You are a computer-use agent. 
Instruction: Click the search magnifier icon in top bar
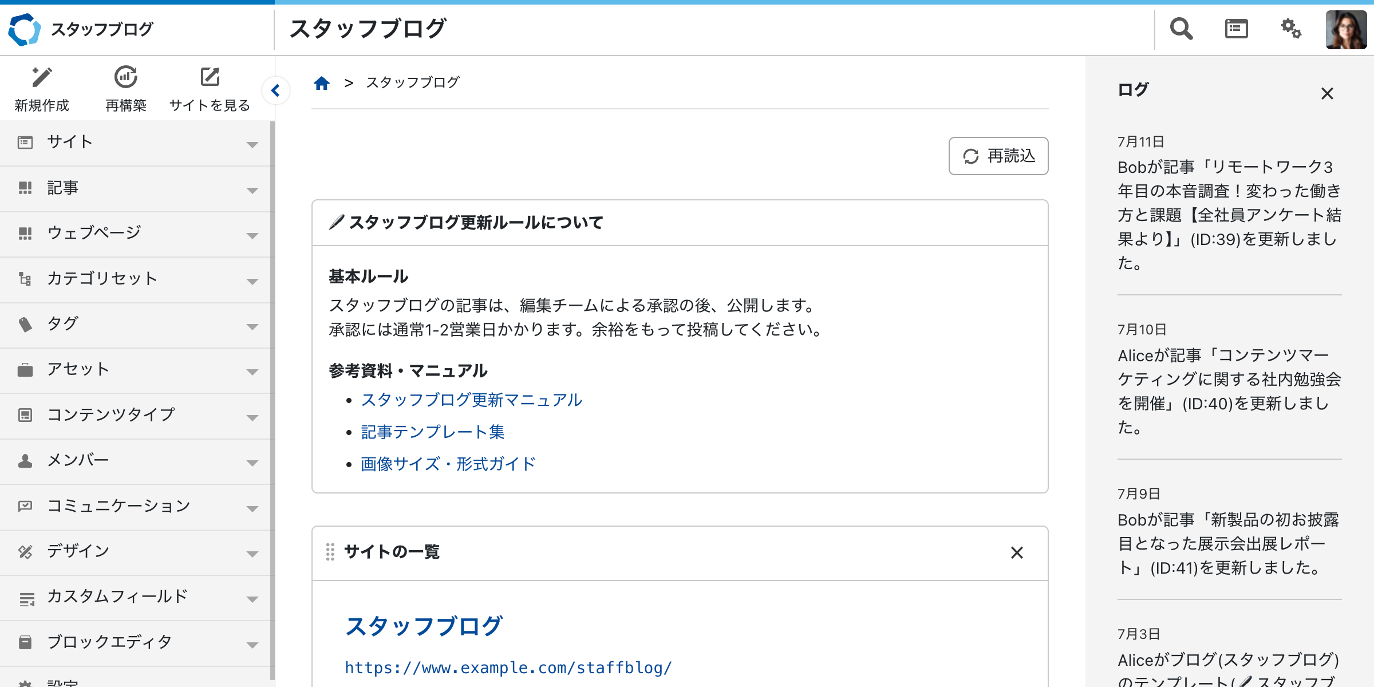(1180, 28)
